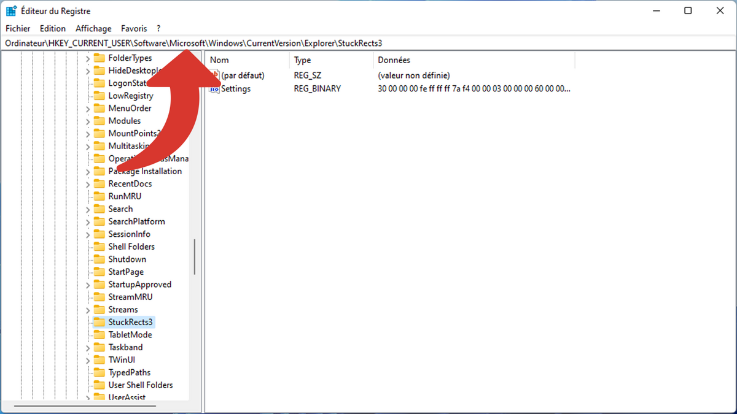Click the Streams folder icon

coord(99,310)
